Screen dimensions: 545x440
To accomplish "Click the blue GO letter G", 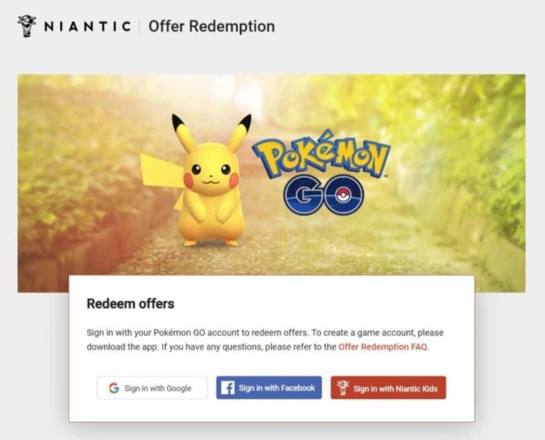I will 307,195.
